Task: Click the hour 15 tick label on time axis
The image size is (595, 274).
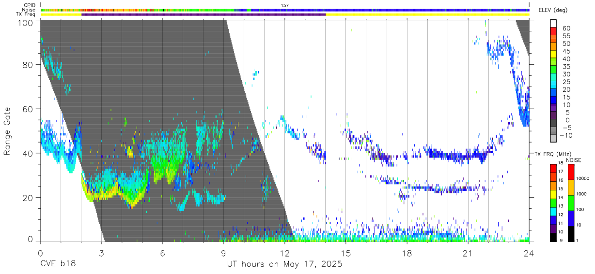Action: (346, 253)
